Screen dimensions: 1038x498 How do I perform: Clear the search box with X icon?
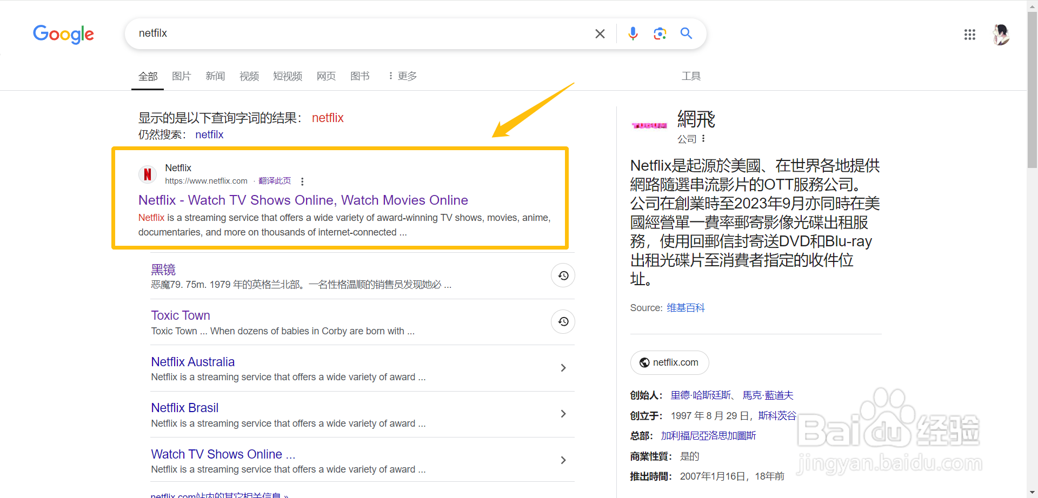600,33
